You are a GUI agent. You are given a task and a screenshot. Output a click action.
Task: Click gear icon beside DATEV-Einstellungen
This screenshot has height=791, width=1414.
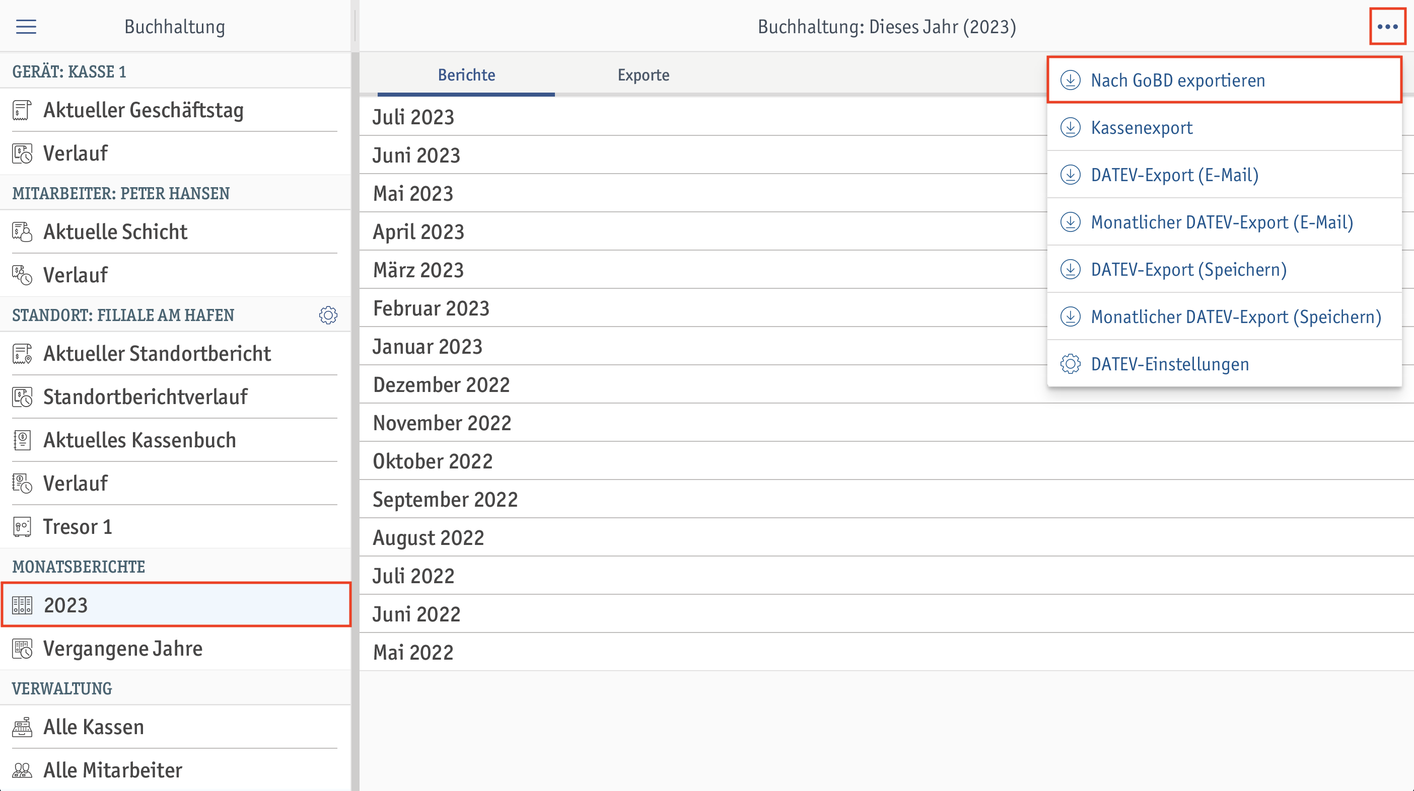[x=1071, y=364]
